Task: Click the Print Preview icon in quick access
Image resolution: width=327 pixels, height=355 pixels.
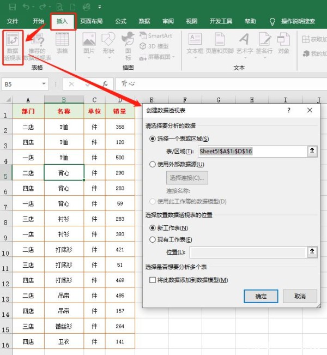Action: [x=59, y=7]
